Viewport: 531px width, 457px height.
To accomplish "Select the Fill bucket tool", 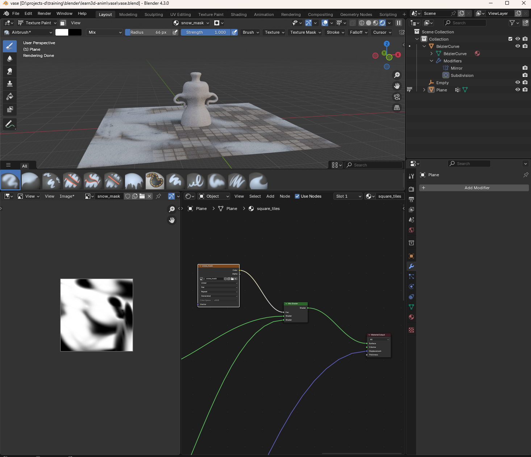I will click(10, 96).
